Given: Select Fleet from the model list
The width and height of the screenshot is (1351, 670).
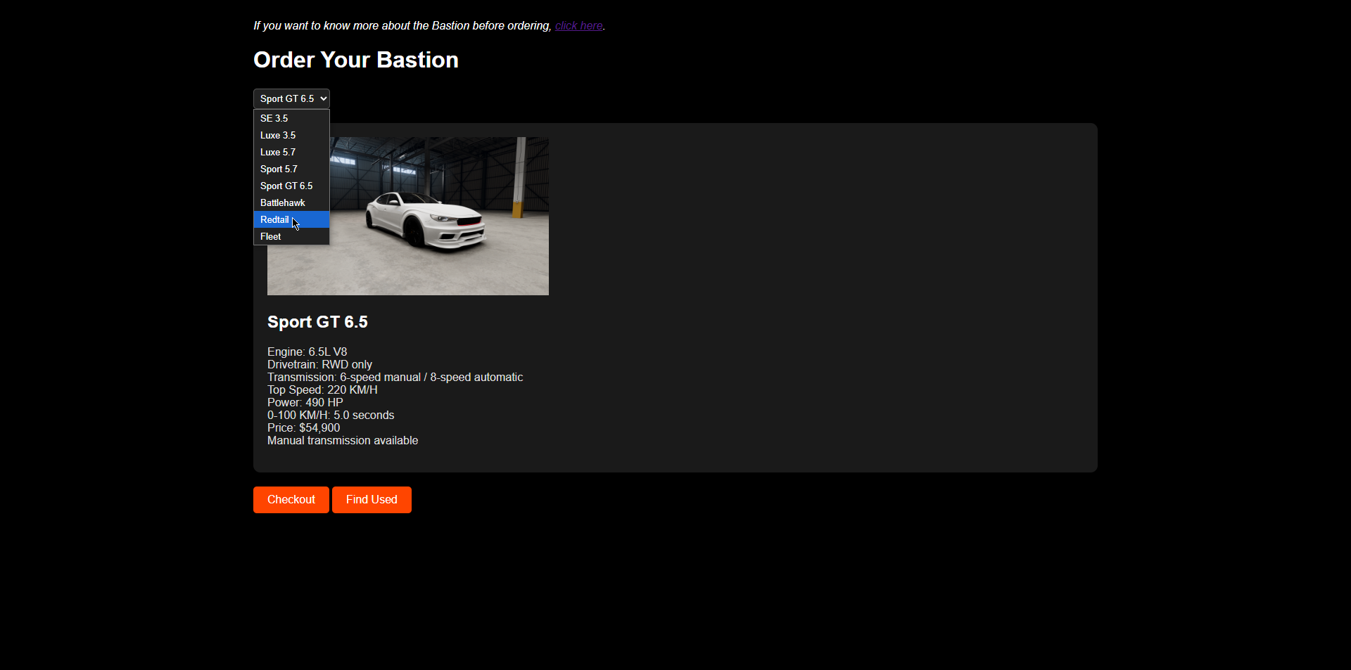Looking at the screenshot, I should tap(270, 237).
